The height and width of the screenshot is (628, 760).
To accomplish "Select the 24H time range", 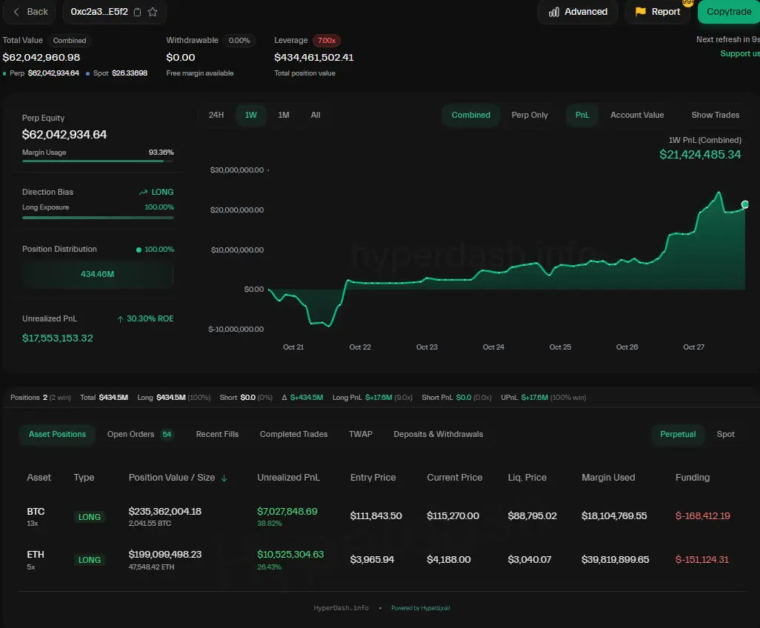I will click(x=216, y=115).
